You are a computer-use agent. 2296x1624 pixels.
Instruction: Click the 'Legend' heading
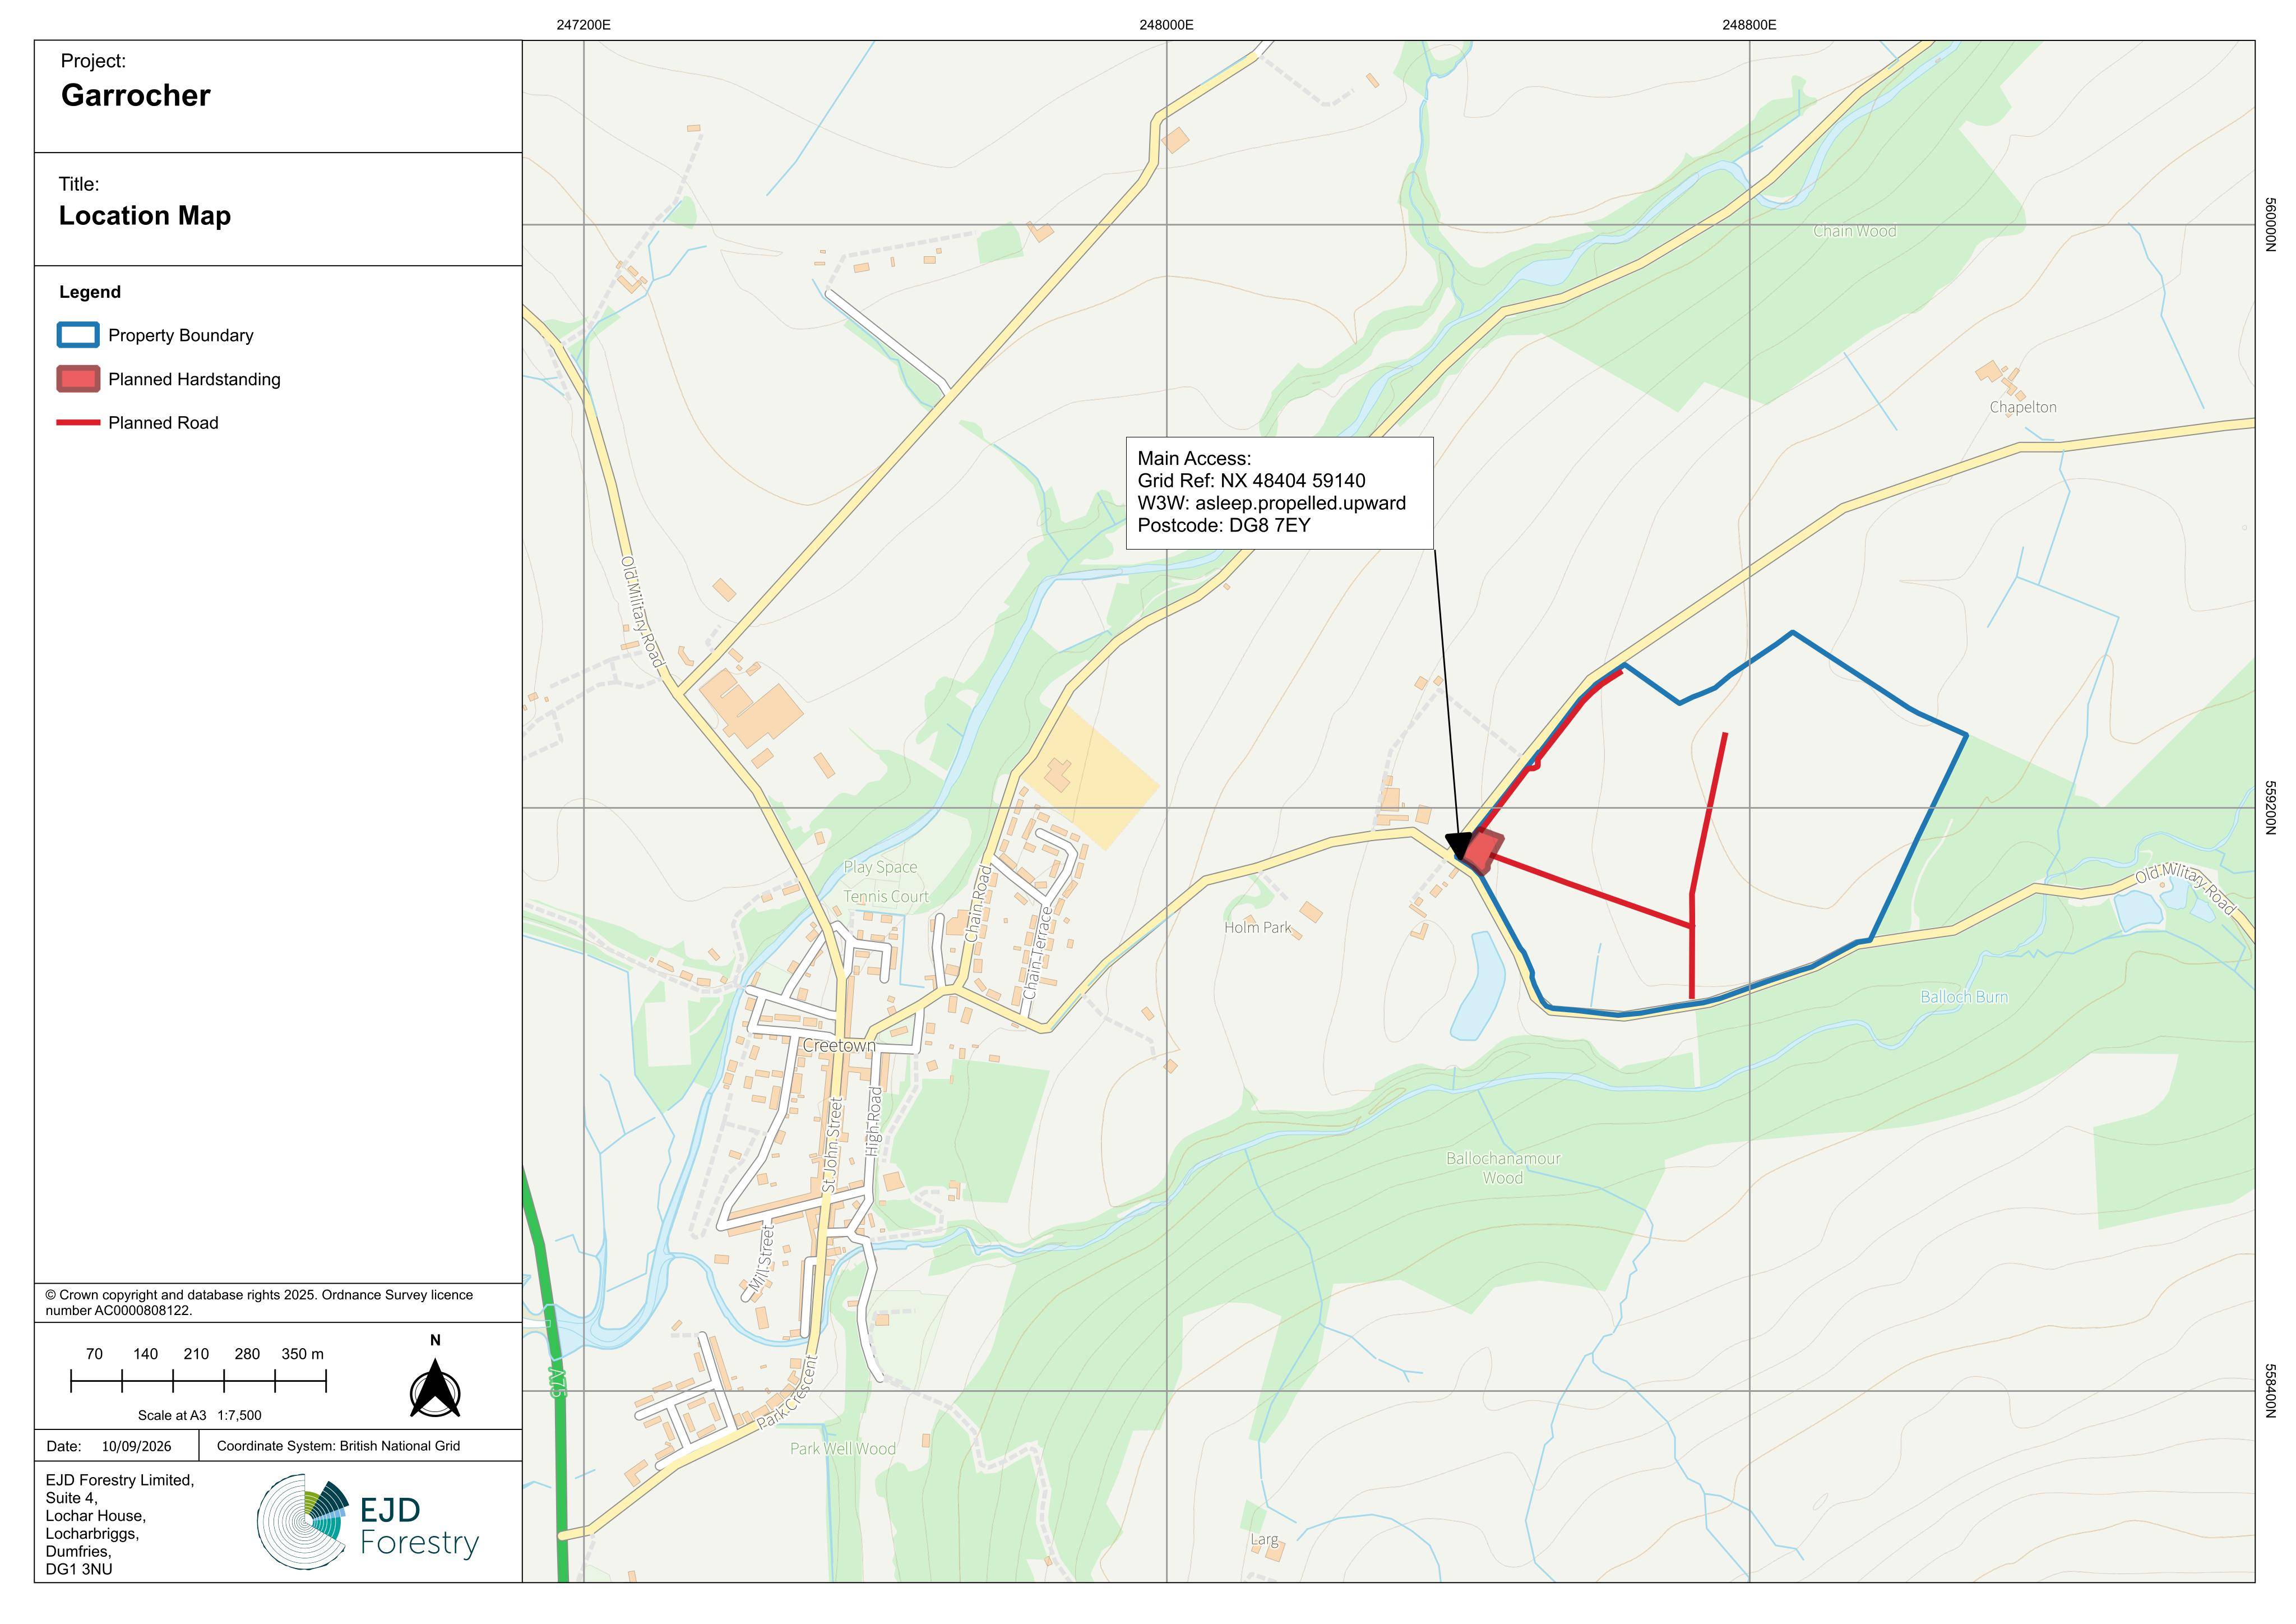[x=90, y=292]
